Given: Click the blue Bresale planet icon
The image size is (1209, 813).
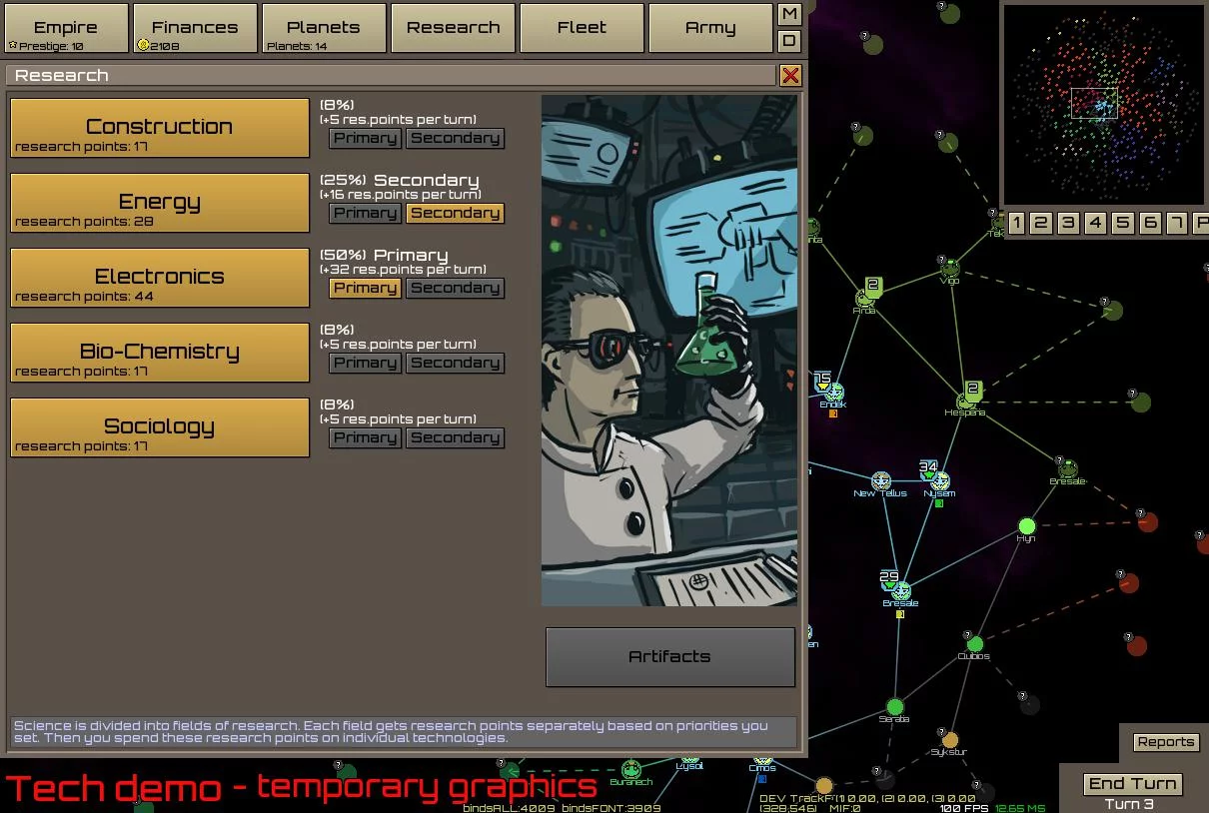Looking at the screenshot, I should tap(900, 591).
